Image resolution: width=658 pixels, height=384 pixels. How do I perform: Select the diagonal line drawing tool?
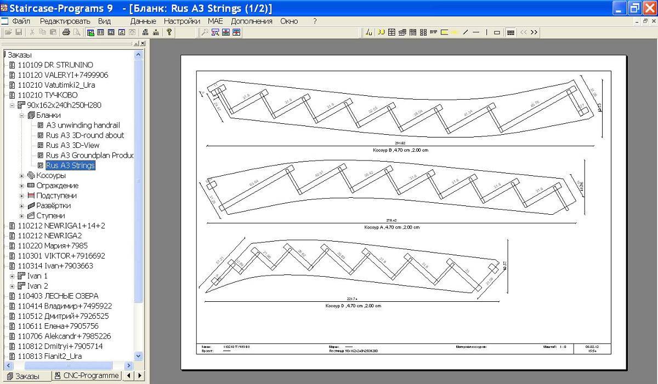point(466,32)
